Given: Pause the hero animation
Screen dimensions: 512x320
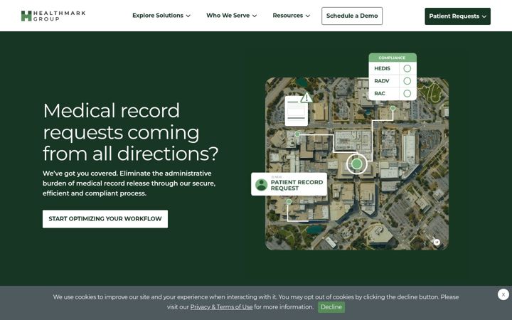Looking at the screenshot, I should tap(437, 242).
